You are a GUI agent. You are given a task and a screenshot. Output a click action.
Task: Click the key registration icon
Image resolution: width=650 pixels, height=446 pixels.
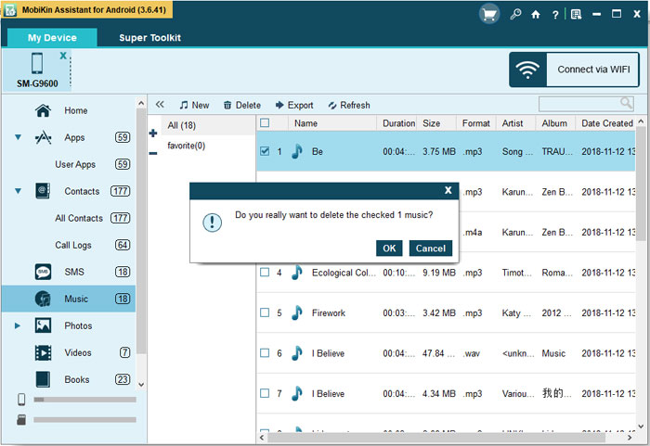click(515, 15)
